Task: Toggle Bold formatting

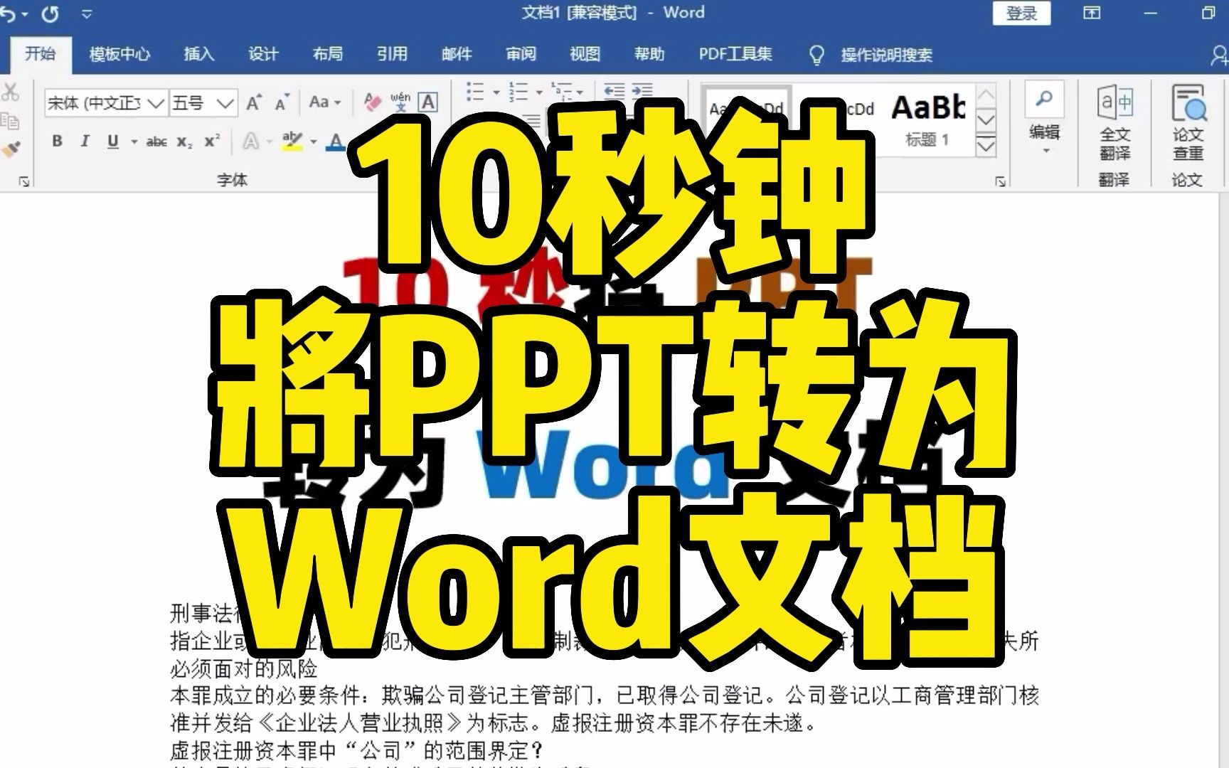Action: point(57,141)
